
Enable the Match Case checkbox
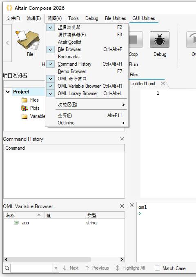tap(157, 268)
